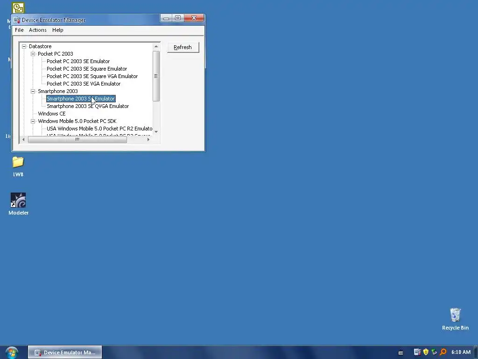This screenshot has width=478, height=359.
Task: Click the vertical scrollbar thumb in tree
Action: click(156, 76)
